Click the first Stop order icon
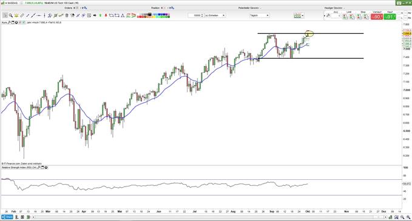The height and width of the screenshot is (221, 412). (359, 16)
